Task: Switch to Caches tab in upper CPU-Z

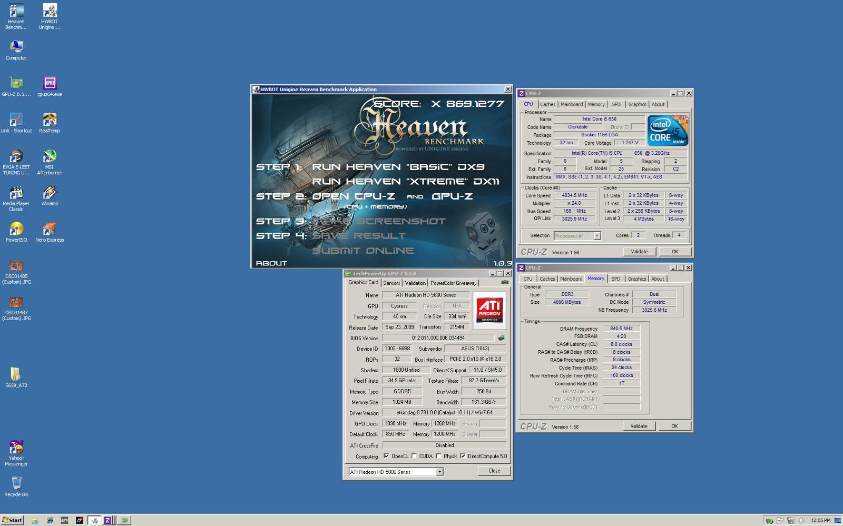Action: [x=547, y=104]
